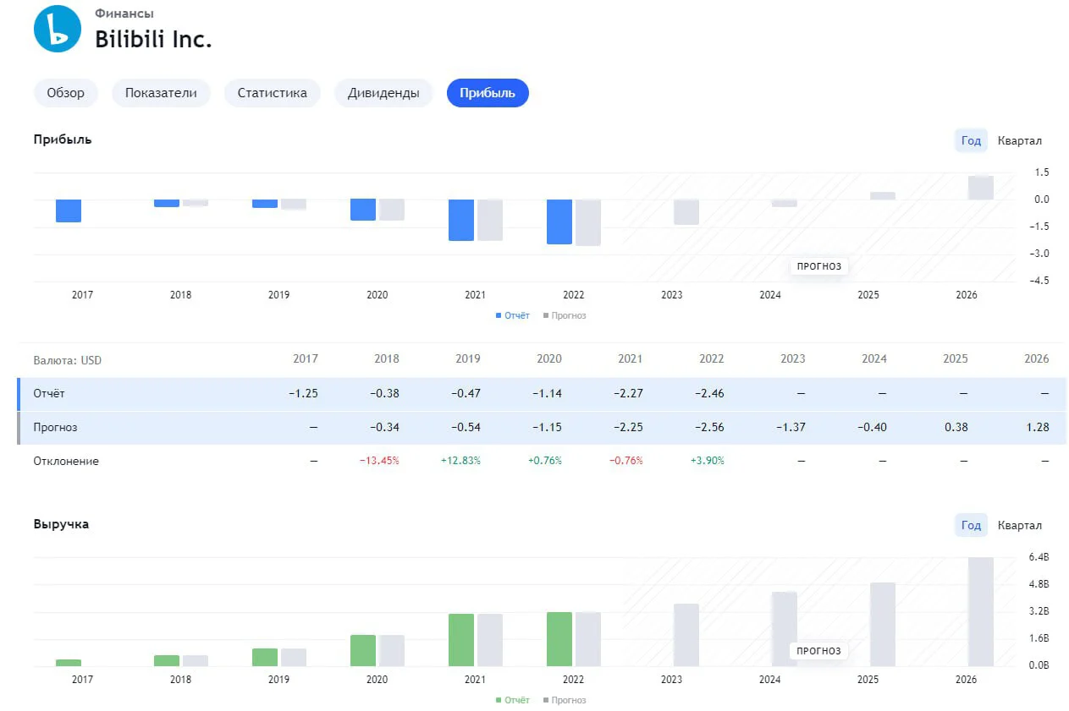Image resolution: width=1069 pixels, height=711 pixels.
Task: Switch Выручка chart to Квартал
Action: point(1020,525)
